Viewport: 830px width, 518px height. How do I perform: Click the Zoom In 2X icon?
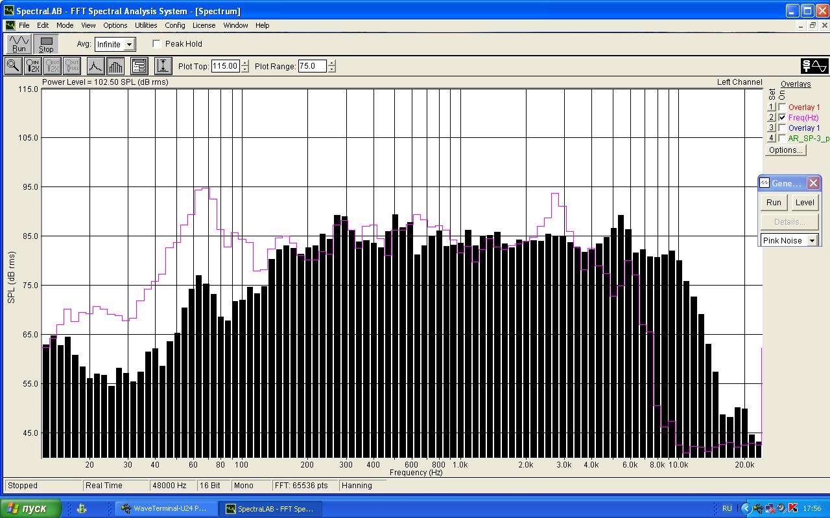[32, 65]
